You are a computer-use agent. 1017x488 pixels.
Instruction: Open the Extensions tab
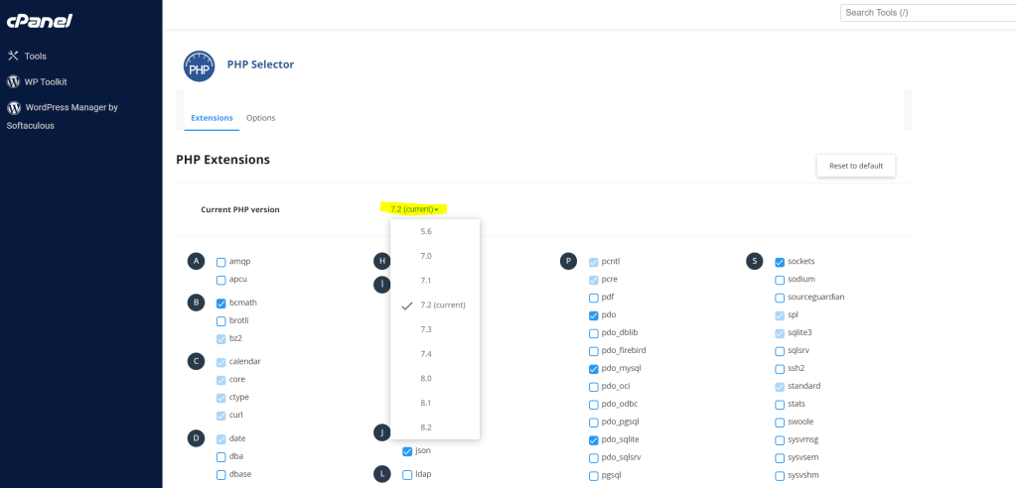point(213,118)
